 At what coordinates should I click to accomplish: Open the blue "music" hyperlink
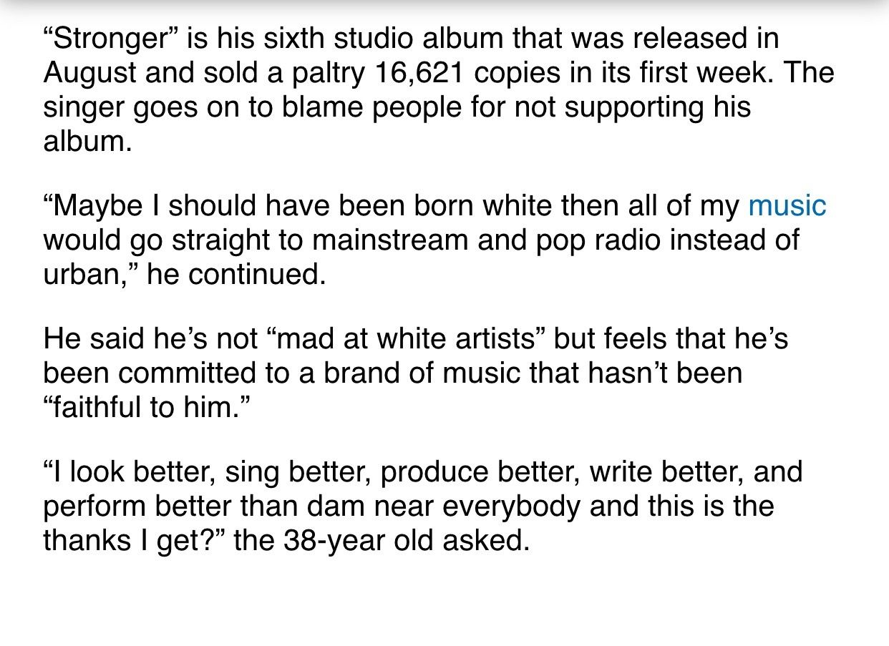point(787,206)
